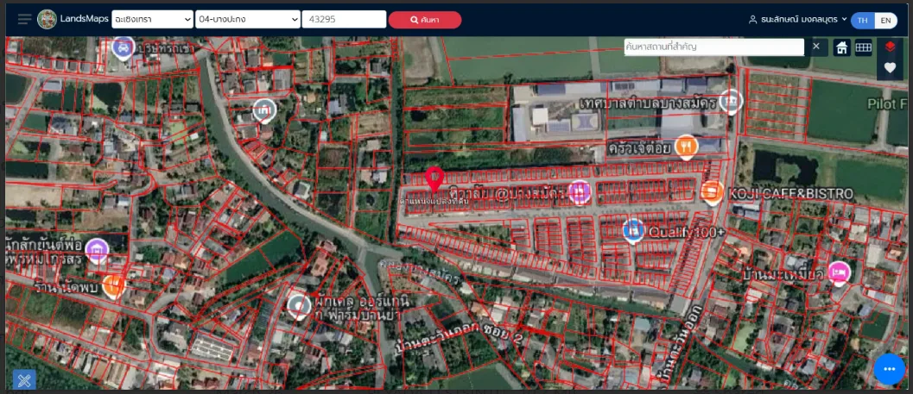Select the red parcel location pin
This screenshot has width=913, height=394.
click(434, 179)
